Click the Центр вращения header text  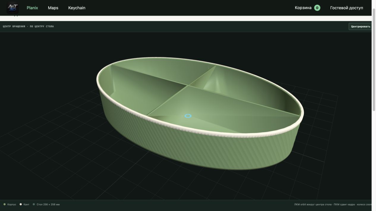pos(28,26)
